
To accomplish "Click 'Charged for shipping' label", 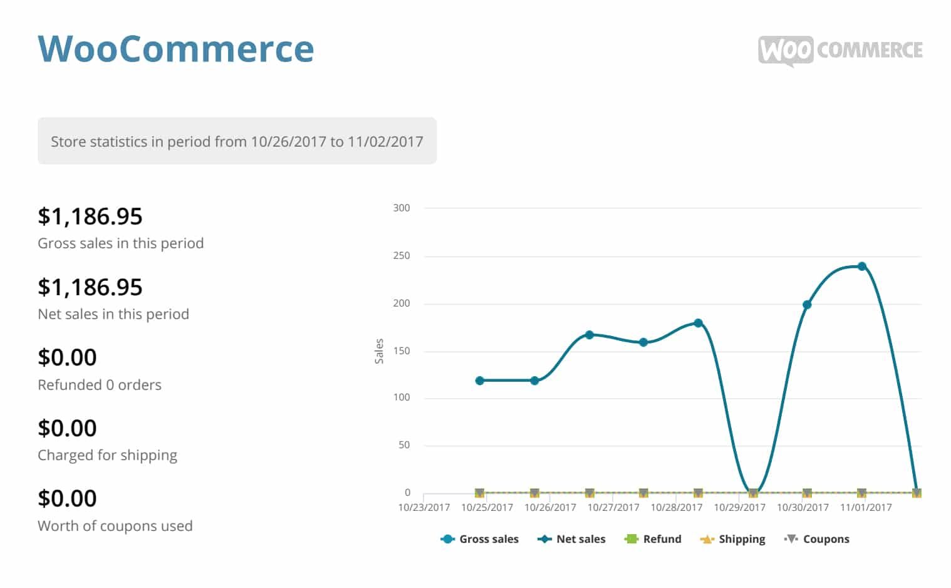I will click(x=107, y=455).
